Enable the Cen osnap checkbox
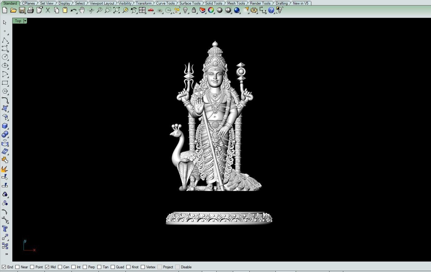431x272 pixels. click(x=60, y=267)
